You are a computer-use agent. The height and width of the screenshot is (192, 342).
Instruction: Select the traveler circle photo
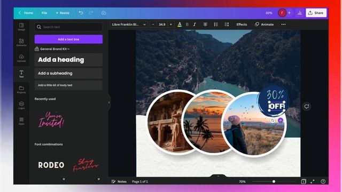[254, 124]
